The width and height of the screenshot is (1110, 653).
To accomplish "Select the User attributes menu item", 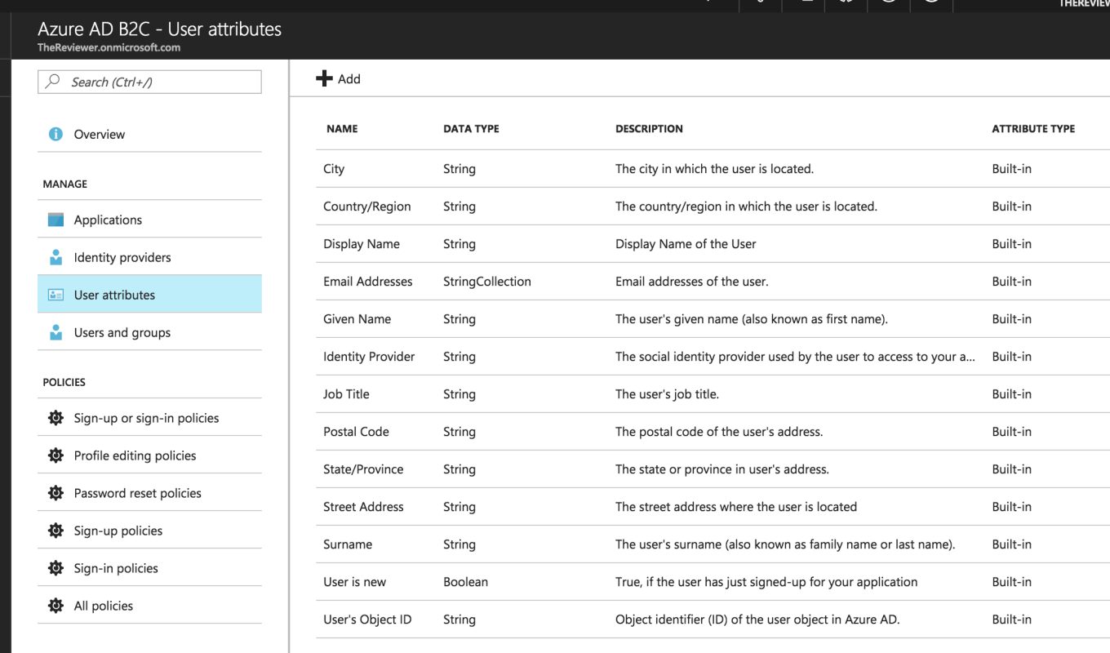I will [x=149, y=295].
